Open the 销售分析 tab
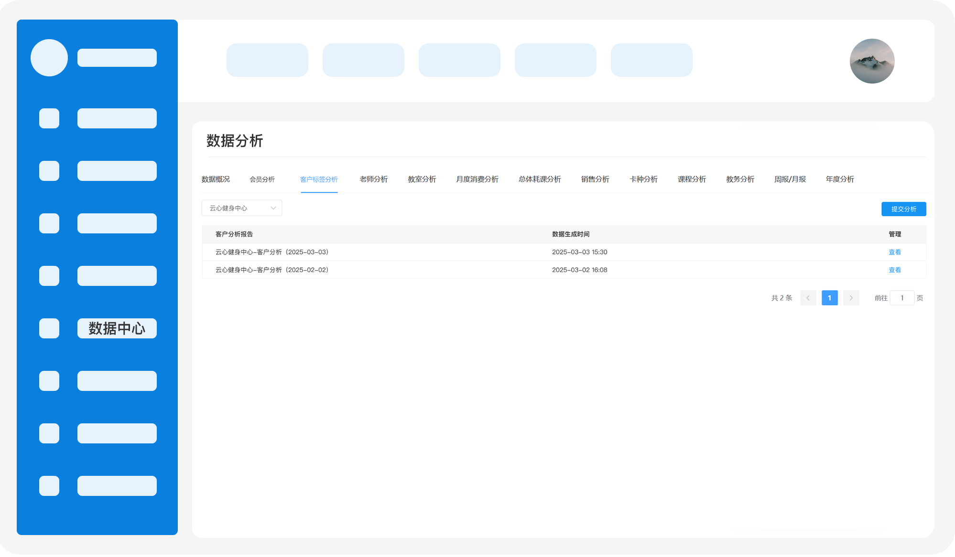The image size is (955, 557). [595, 179]
